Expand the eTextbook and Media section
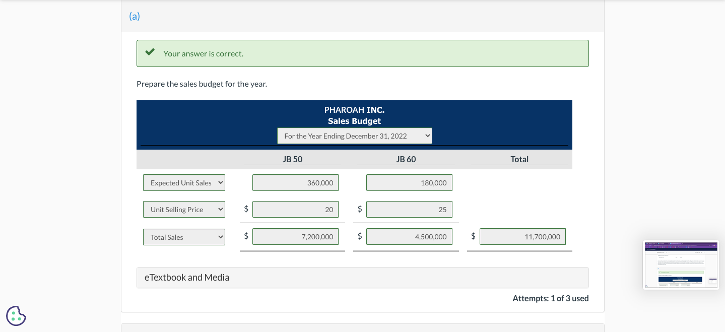Viewport: 725px width, 332px height. [363, 278]
